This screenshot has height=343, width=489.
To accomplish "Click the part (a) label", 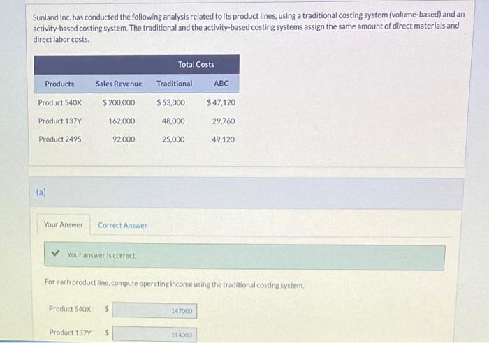I will click(x=41, y=192).
